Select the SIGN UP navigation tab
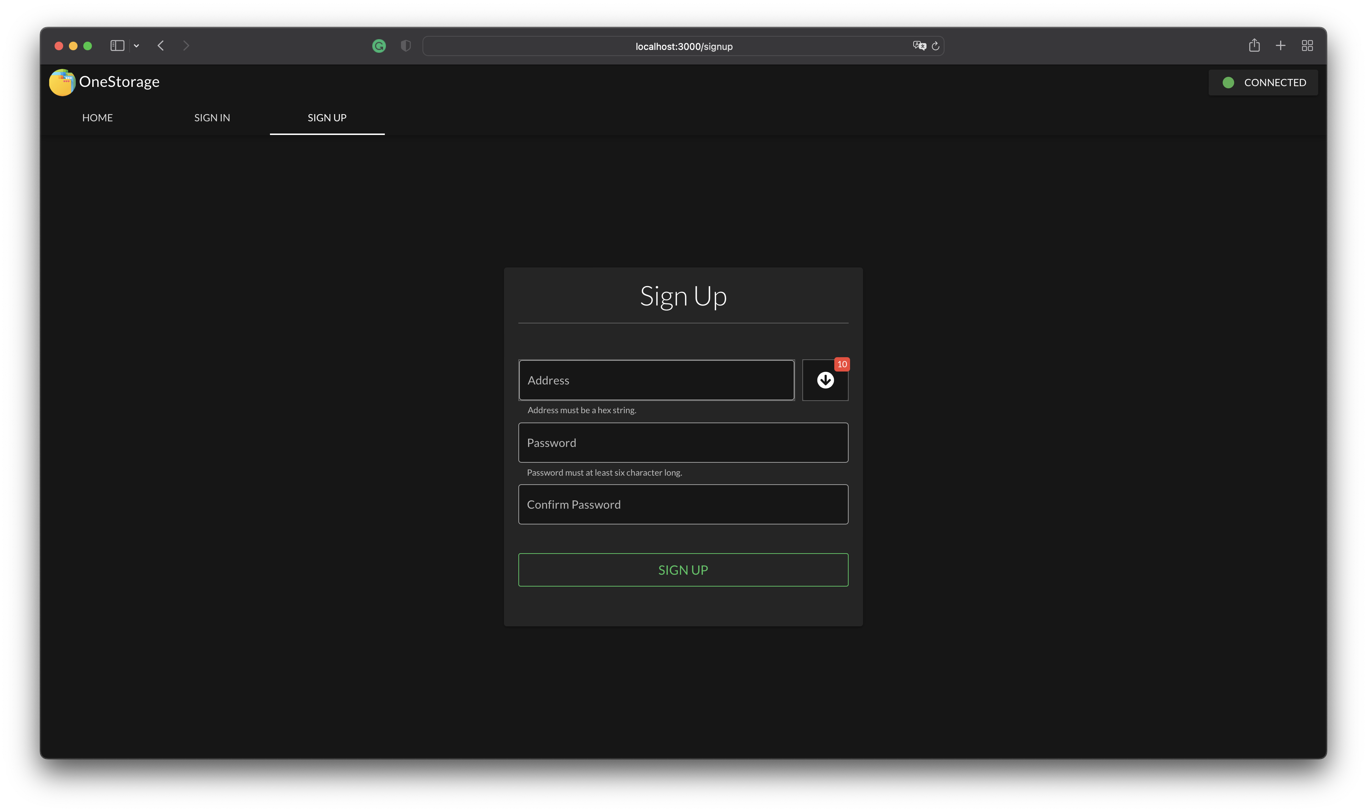 pos(327,118)
